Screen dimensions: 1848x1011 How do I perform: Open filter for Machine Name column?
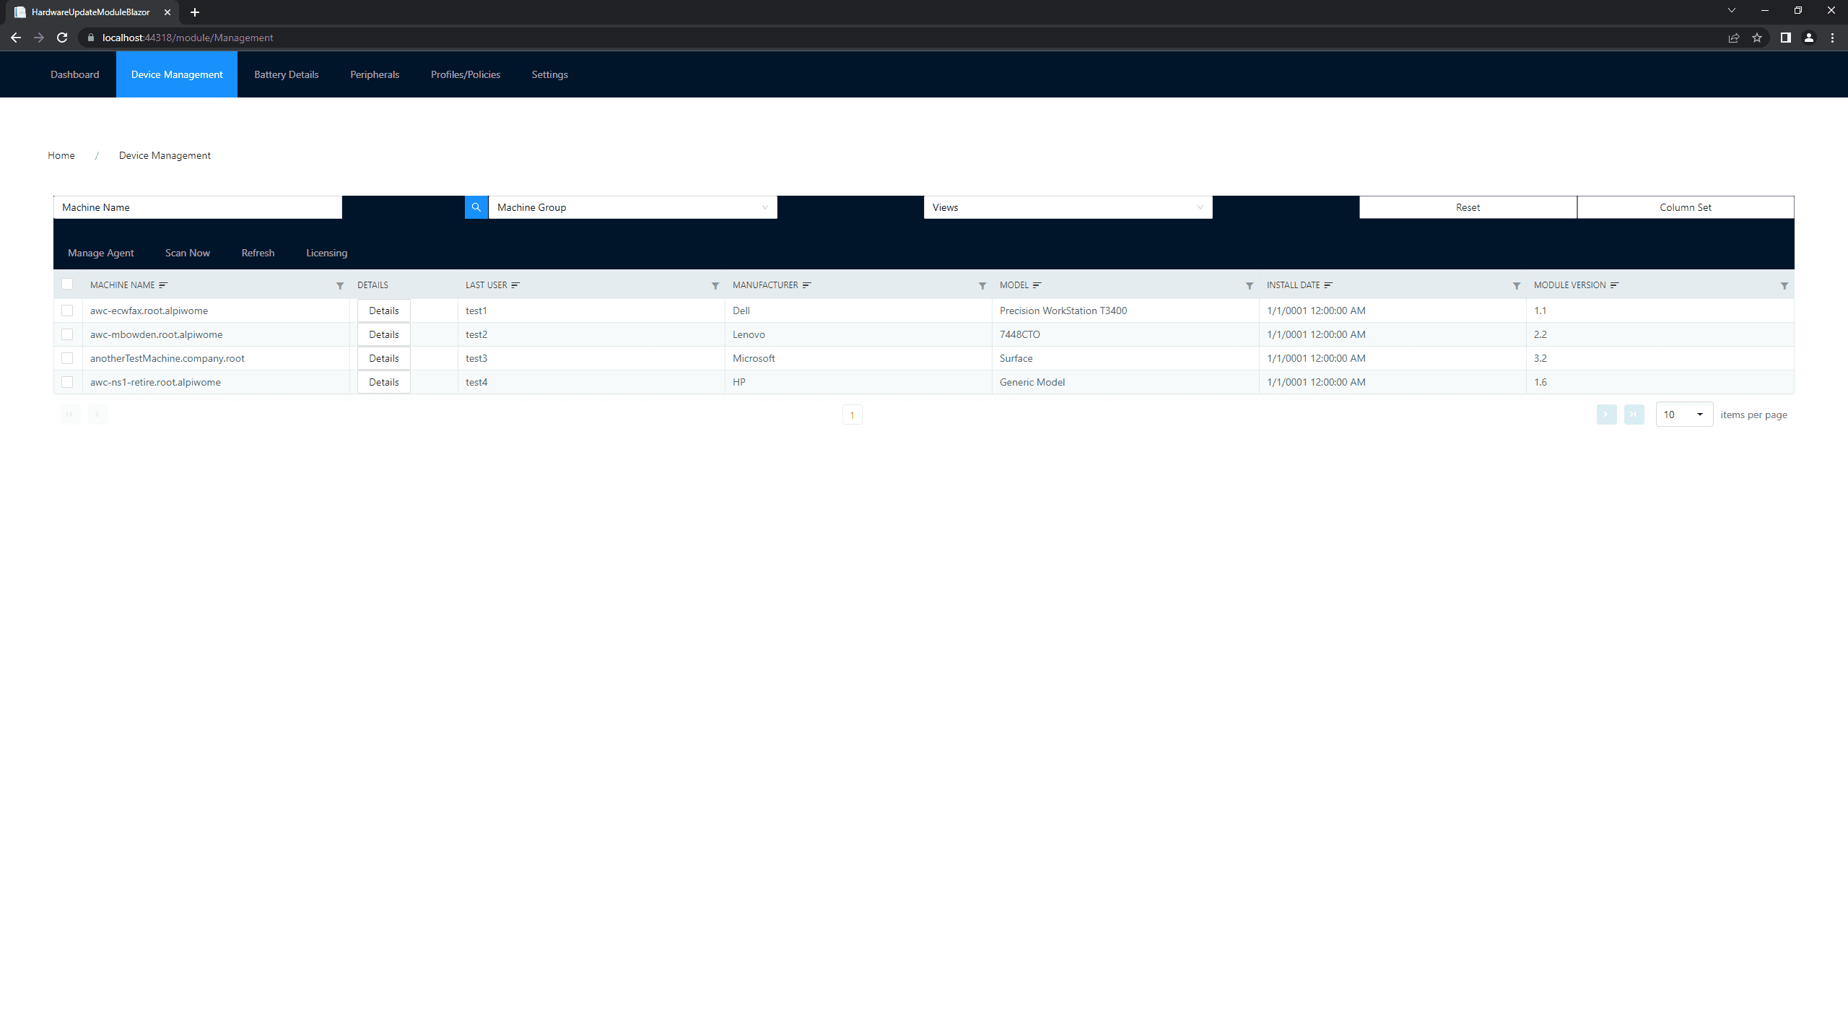(340, 286)
